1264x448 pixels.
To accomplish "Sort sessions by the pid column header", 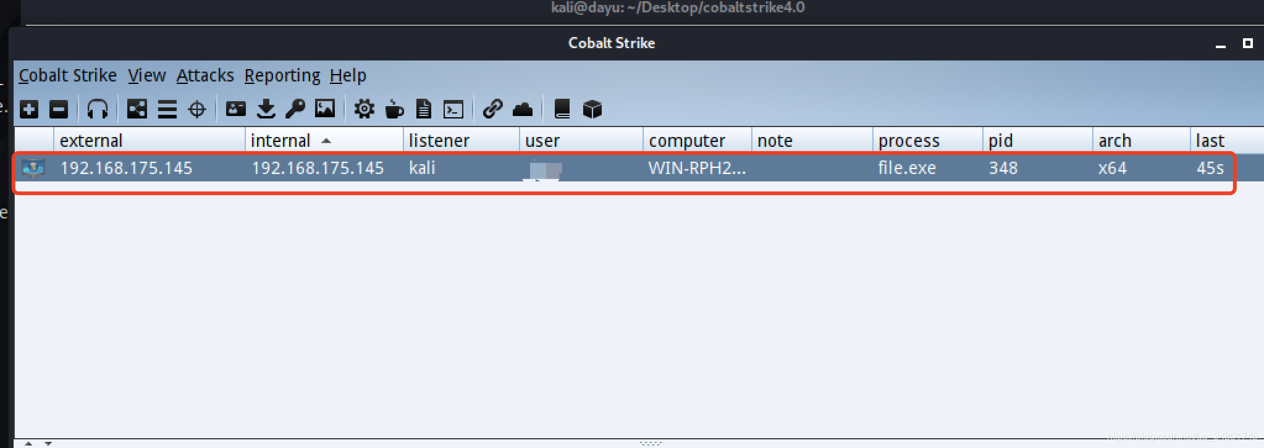I will [x=1038, y=141].
